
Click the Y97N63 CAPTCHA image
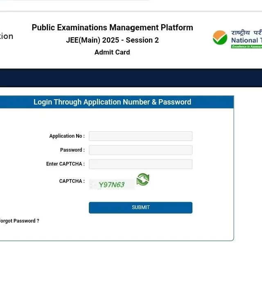[x=112, y=185]
